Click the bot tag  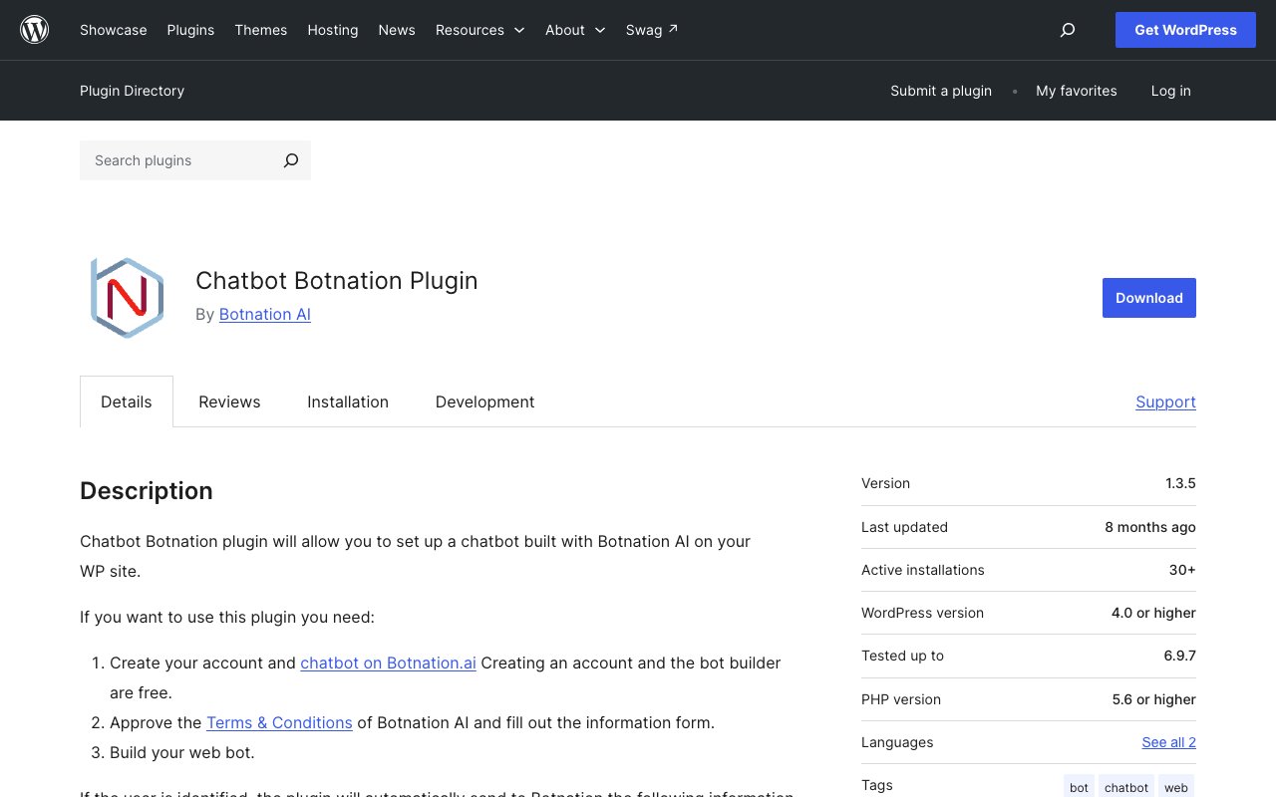1079,787
